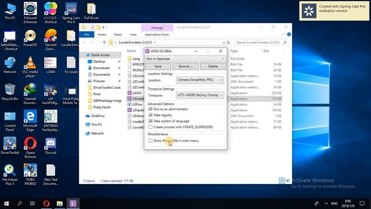Click ENG language indicator in taskbar

(x=334, y=203)
